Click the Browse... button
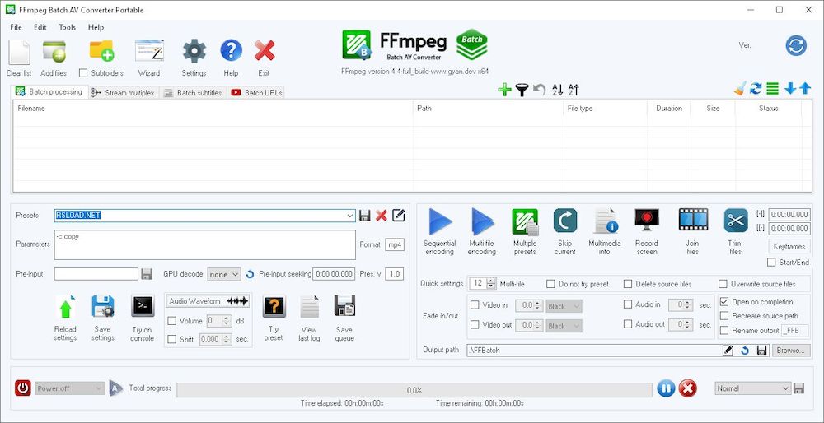The height and width of the screenshot is (423, 824). [791, 350]
